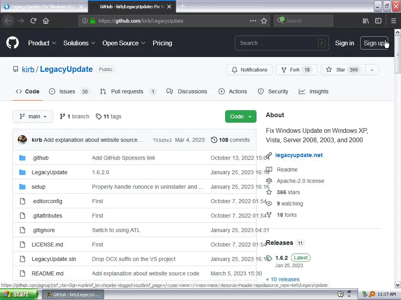Expand the Solutions menu
Screen dimensions: 401x300
pos(79,43)
